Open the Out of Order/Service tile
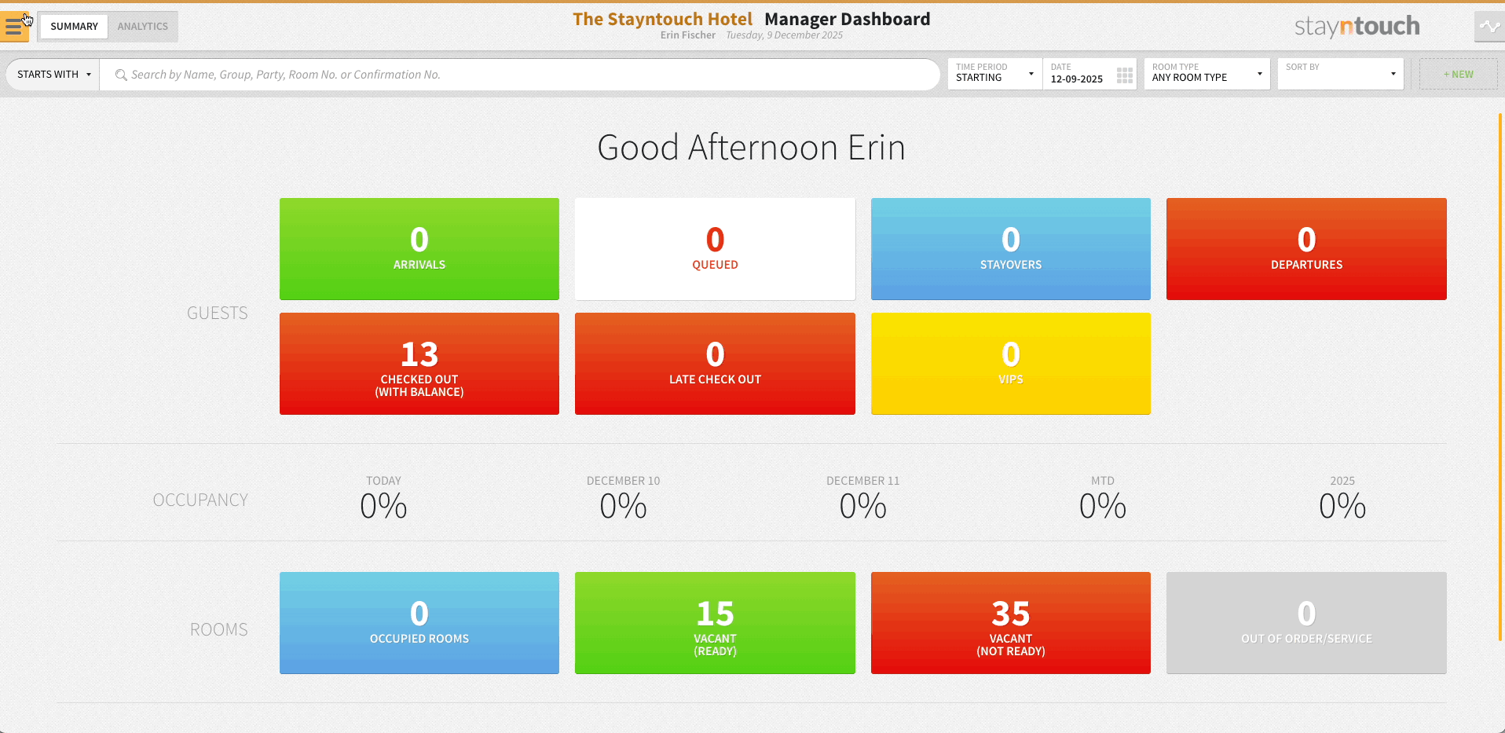This screenshot has height=733, width=1505. (1306, 623)
